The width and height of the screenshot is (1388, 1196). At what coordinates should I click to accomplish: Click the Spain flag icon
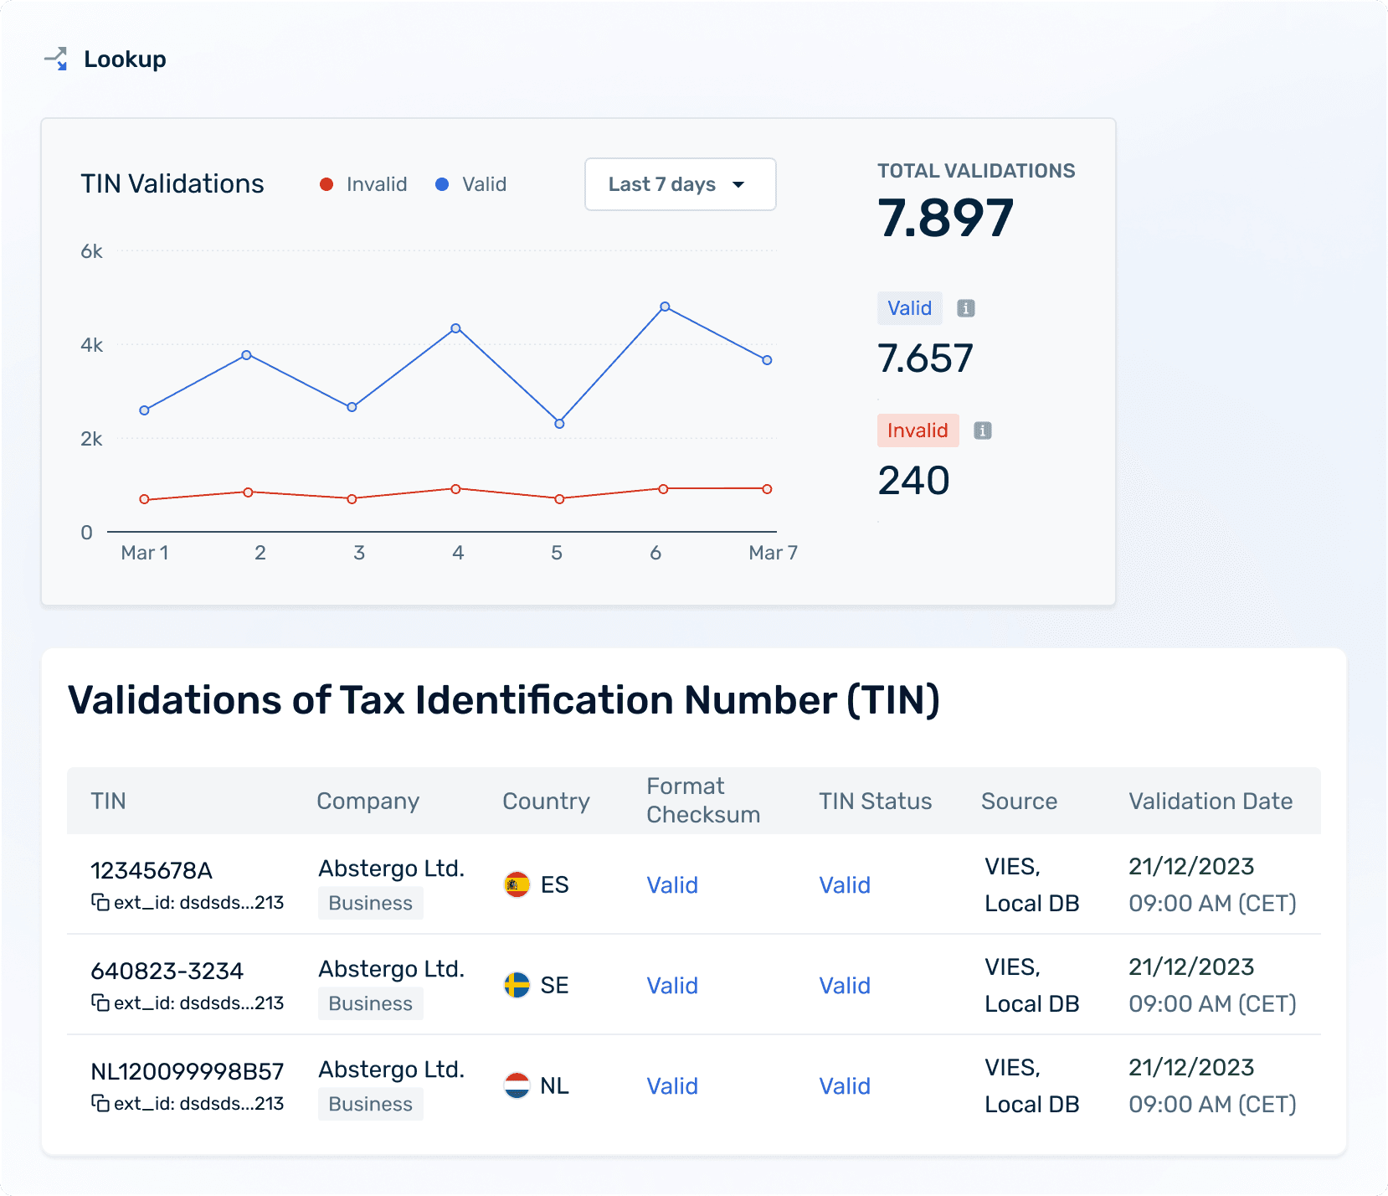517,884
